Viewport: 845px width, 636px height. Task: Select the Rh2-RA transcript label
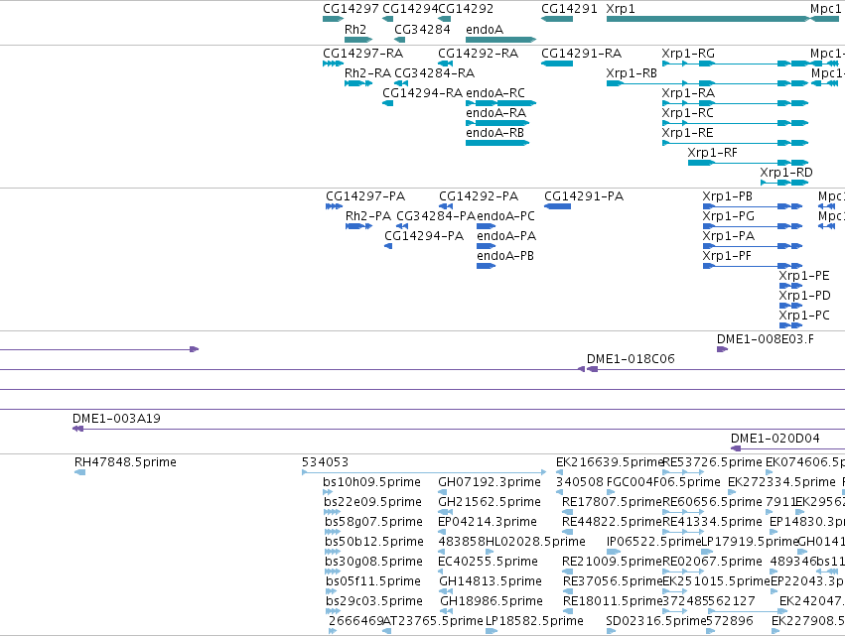[367, 73]
